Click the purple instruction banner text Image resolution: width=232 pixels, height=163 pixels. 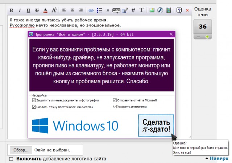click(101, 65)
